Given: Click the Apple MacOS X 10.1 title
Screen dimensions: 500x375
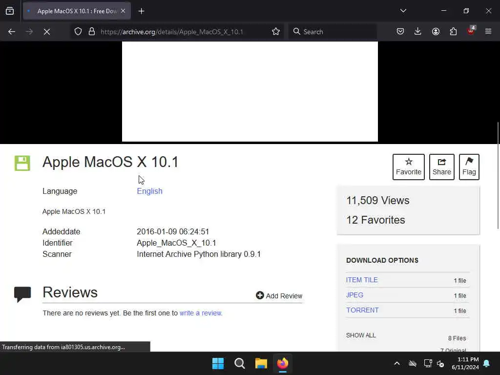Looking at the screenshot, I should tap(110, 162).
